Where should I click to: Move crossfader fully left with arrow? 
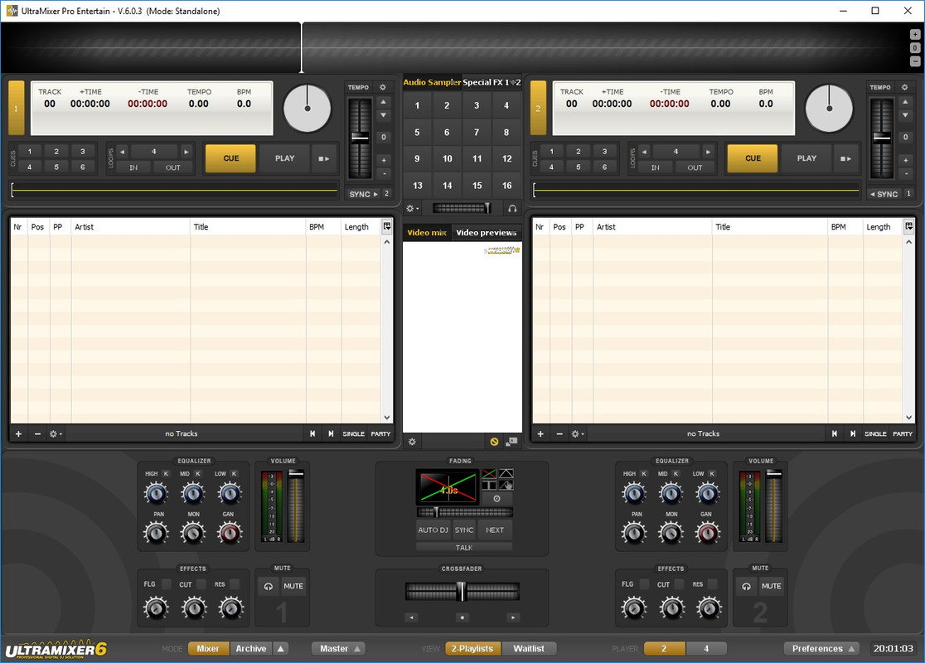(x=411, y=617)
